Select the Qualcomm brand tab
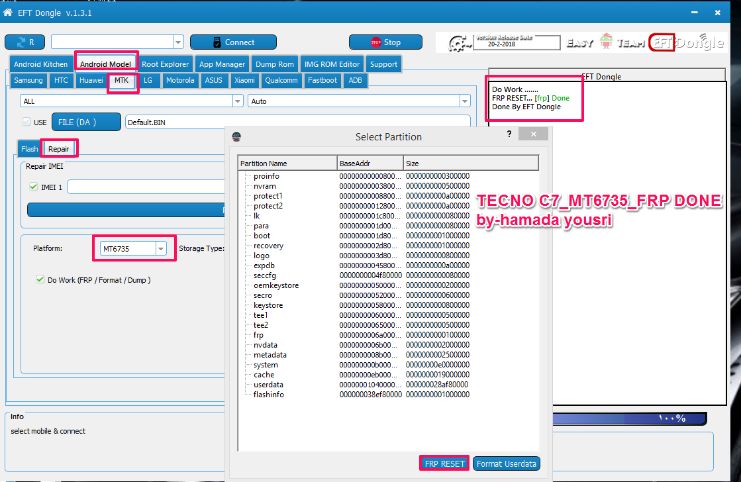Screen dimensions: 741x482 pos(281,80)
